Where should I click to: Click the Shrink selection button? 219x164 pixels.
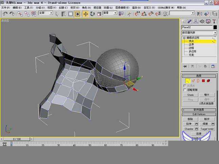click(x=191, y=95)
